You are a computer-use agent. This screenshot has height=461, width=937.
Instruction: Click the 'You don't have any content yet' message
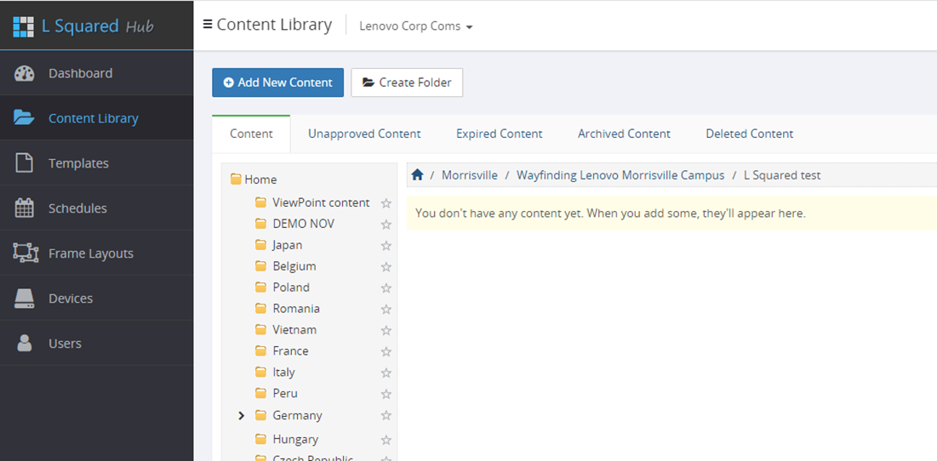(x=610, y=213)
